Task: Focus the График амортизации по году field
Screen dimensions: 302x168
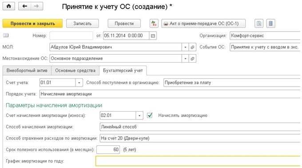Action: click(198, 161)
